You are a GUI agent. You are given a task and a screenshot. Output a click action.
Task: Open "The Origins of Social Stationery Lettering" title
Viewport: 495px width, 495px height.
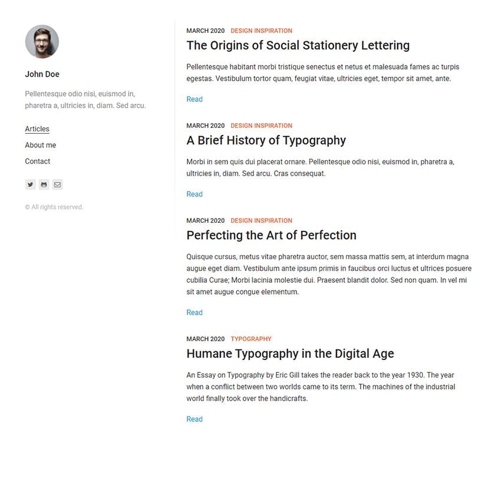click(298, 45)
